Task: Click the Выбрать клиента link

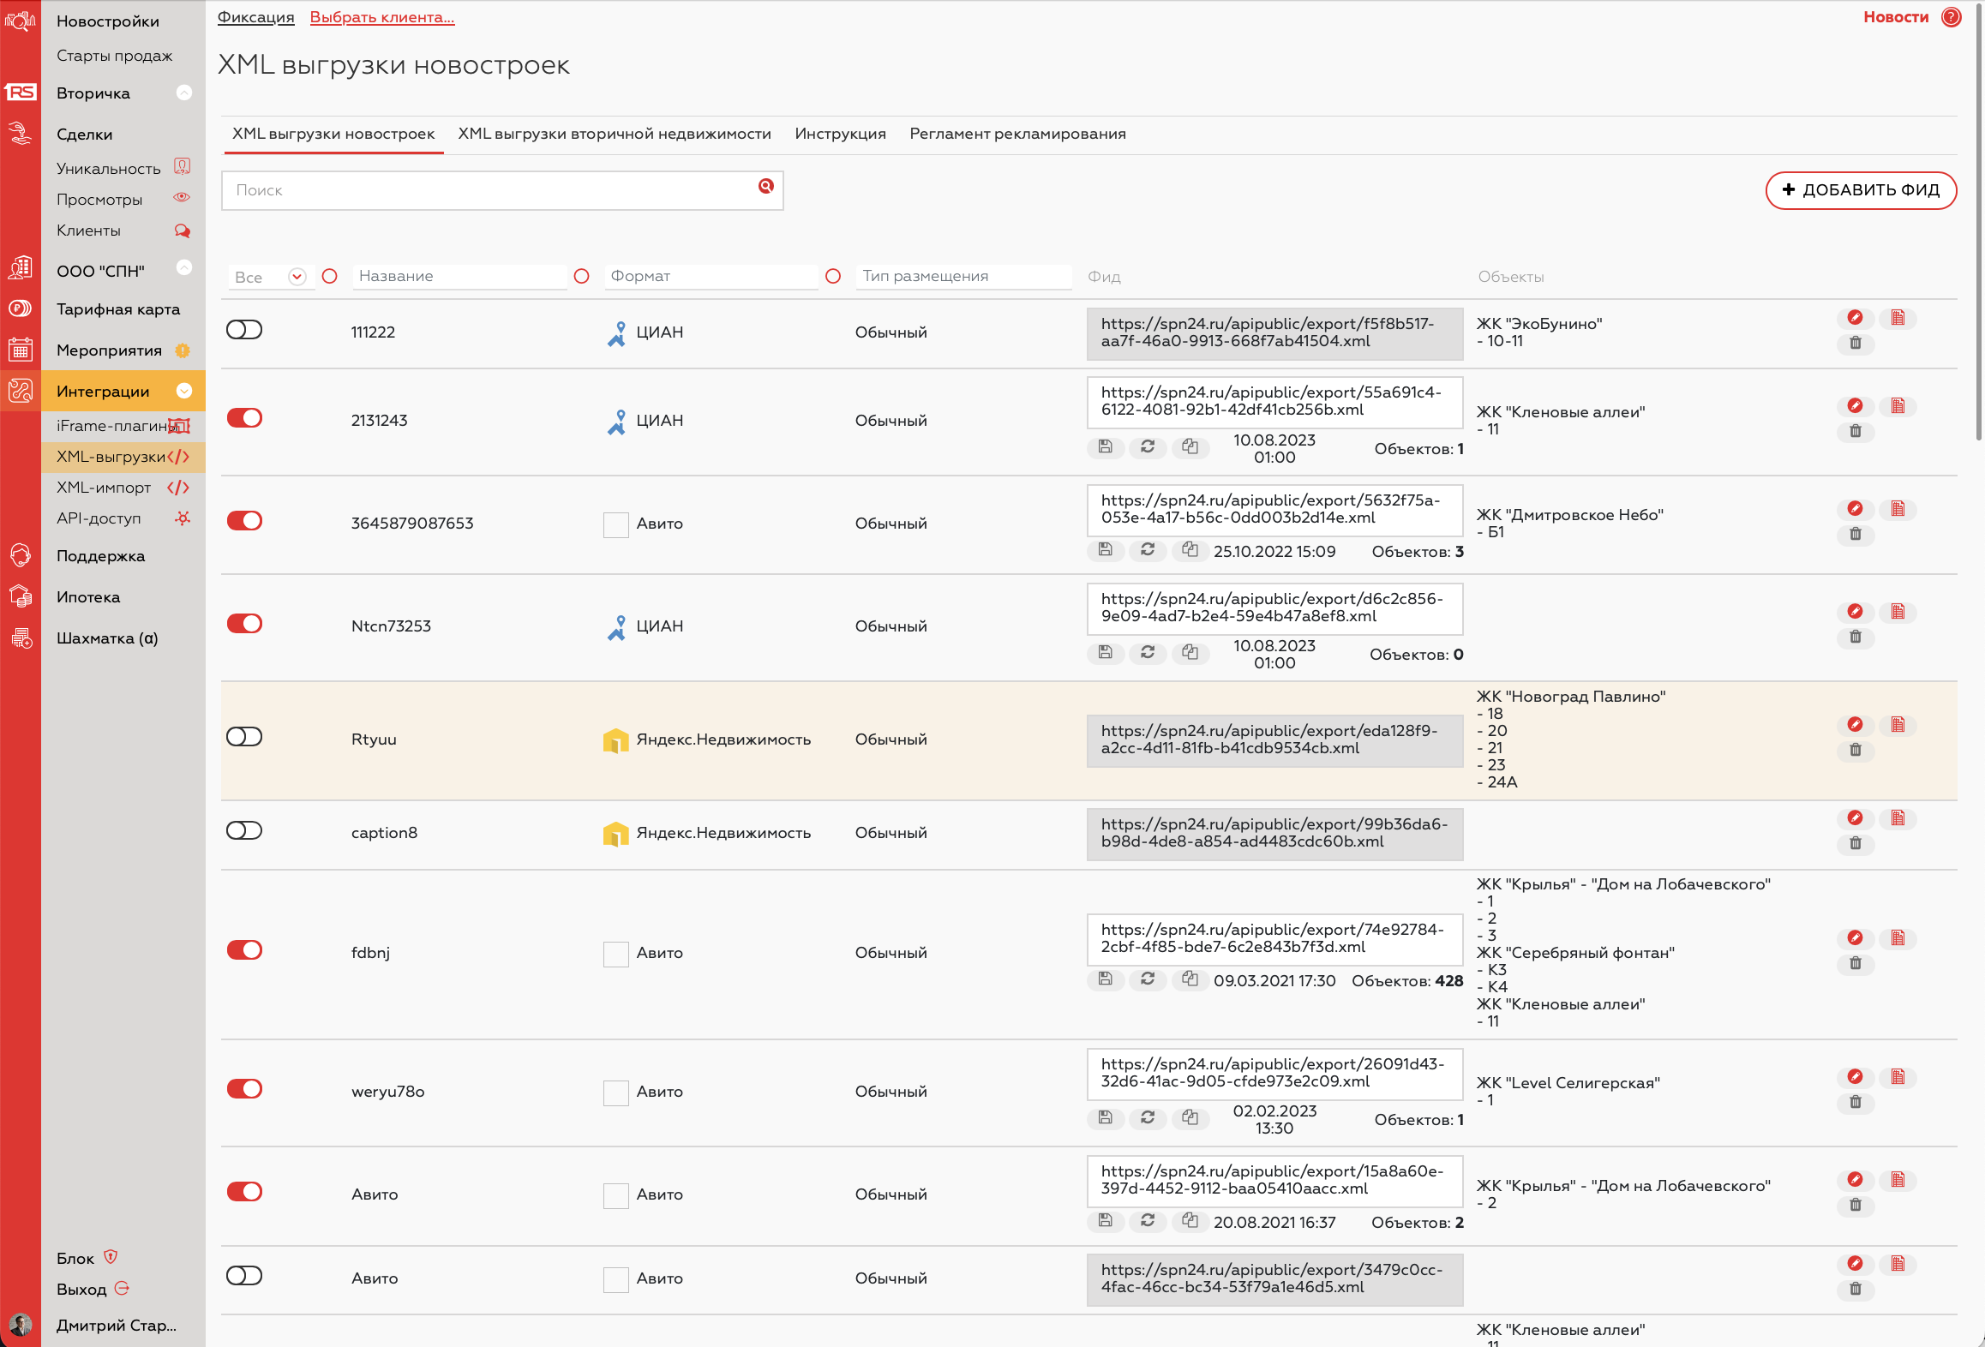Action: (381, 17)
